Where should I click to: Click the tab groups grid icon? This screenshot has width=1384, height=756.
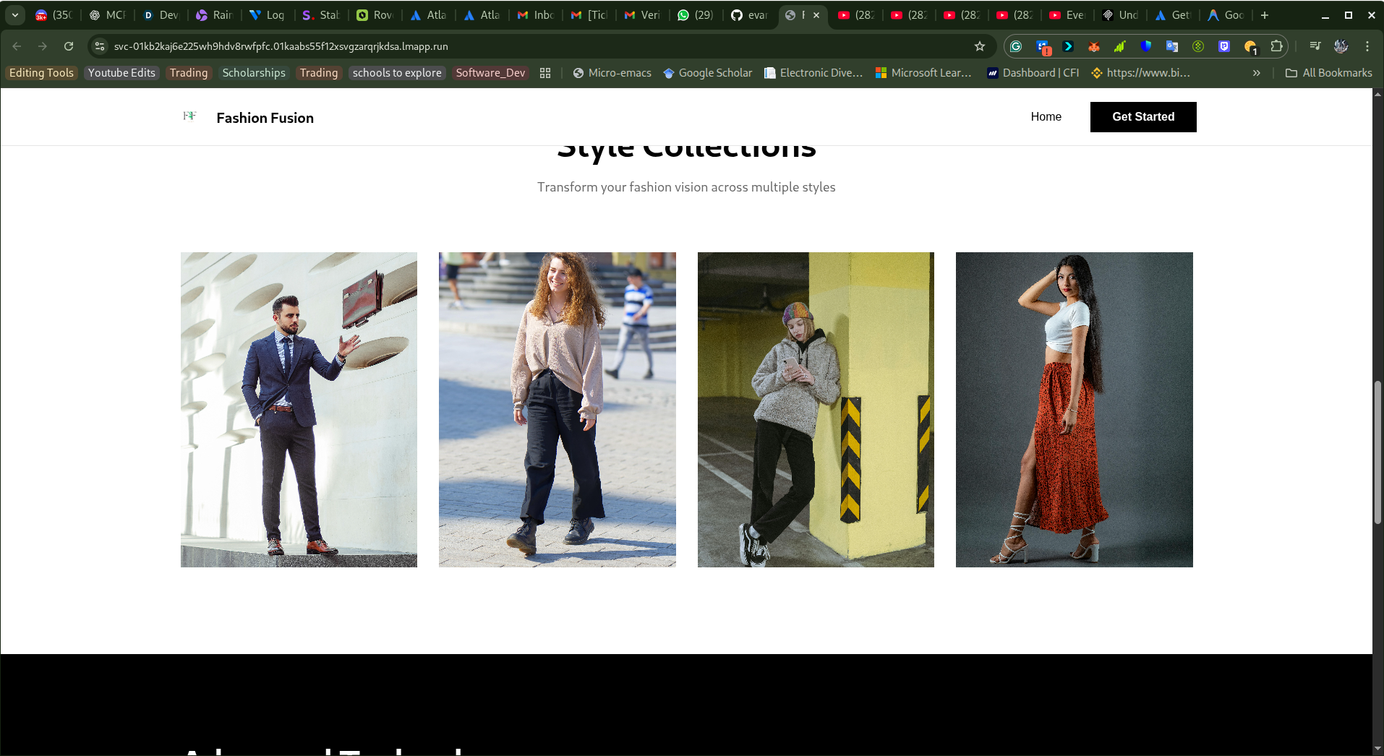[545, 73]
